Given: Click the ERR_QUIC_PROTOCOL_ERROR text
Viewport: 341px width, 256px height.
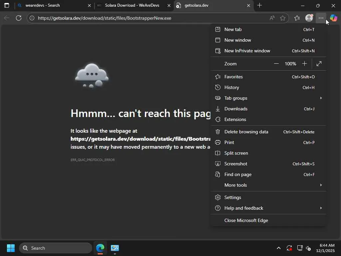Looking at the screenshot, I should pyautogui.click(x=93, y=160).
